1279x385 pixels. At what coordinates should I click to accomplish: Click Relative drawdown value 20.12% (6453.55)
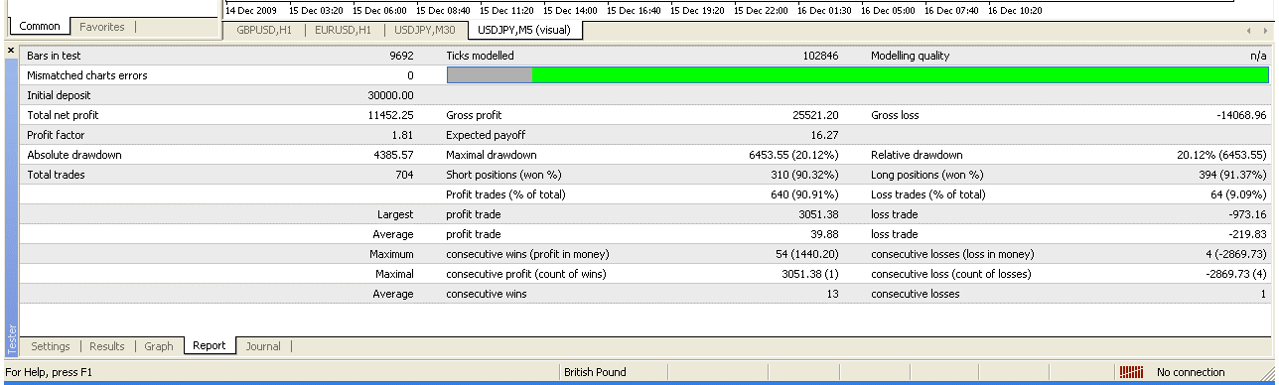tap(1221, 155)
